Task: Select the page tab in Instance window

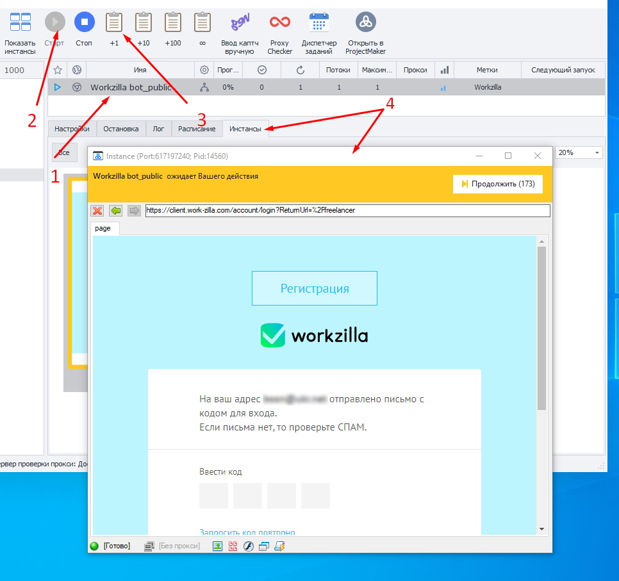Action: (x=103, y=228)
